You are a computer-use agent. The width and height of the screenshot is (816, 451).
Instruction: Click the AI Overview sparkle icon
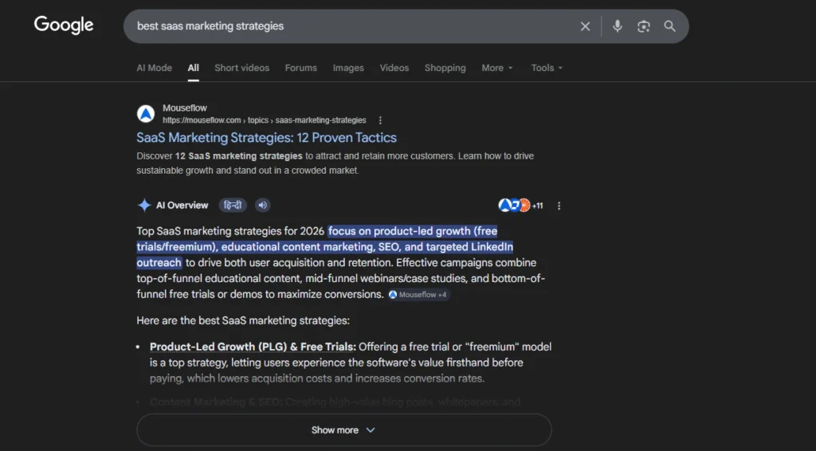pyautogui.click(x=144, y=205)
